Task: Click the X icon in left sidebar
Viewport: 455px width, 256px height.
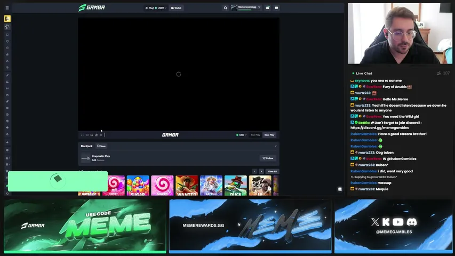Action: pos(7,61)
